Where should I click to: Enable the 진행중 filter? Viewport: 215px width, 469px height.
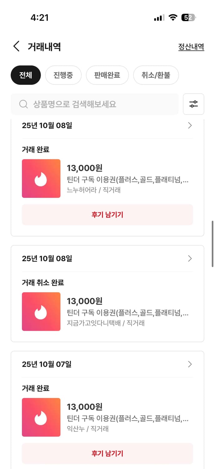pos(63,75)
